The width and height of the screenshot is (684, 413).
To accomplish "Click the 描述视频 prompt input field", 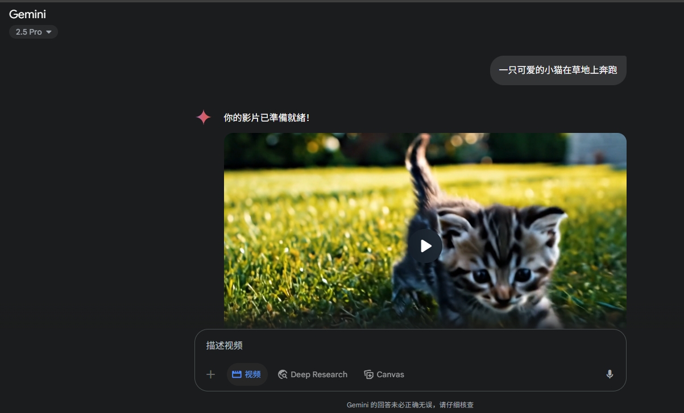I will pos(398,345).
